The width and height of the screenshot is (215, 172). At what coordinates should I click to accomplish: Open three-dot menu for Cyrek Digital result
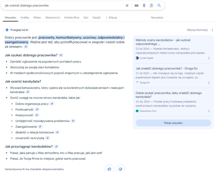209,58
